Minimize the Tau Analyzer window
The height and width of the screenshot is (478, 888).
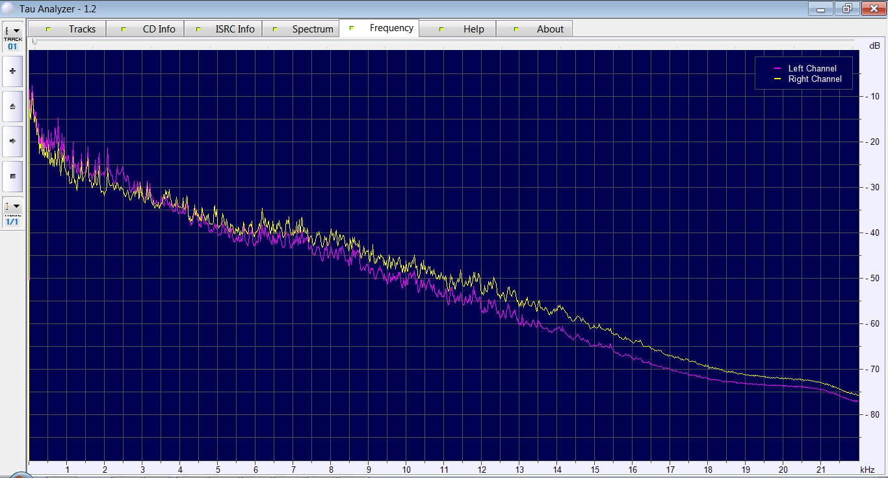820,8
